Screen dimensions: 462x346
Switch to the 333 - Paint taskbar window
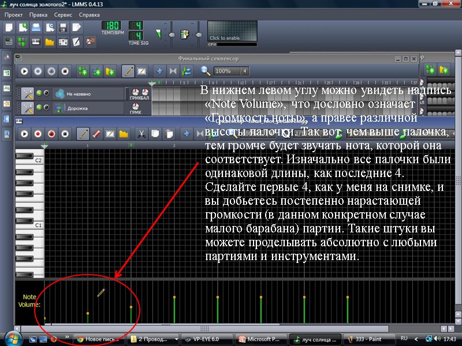pyautogui.click(x=370, y=339)
